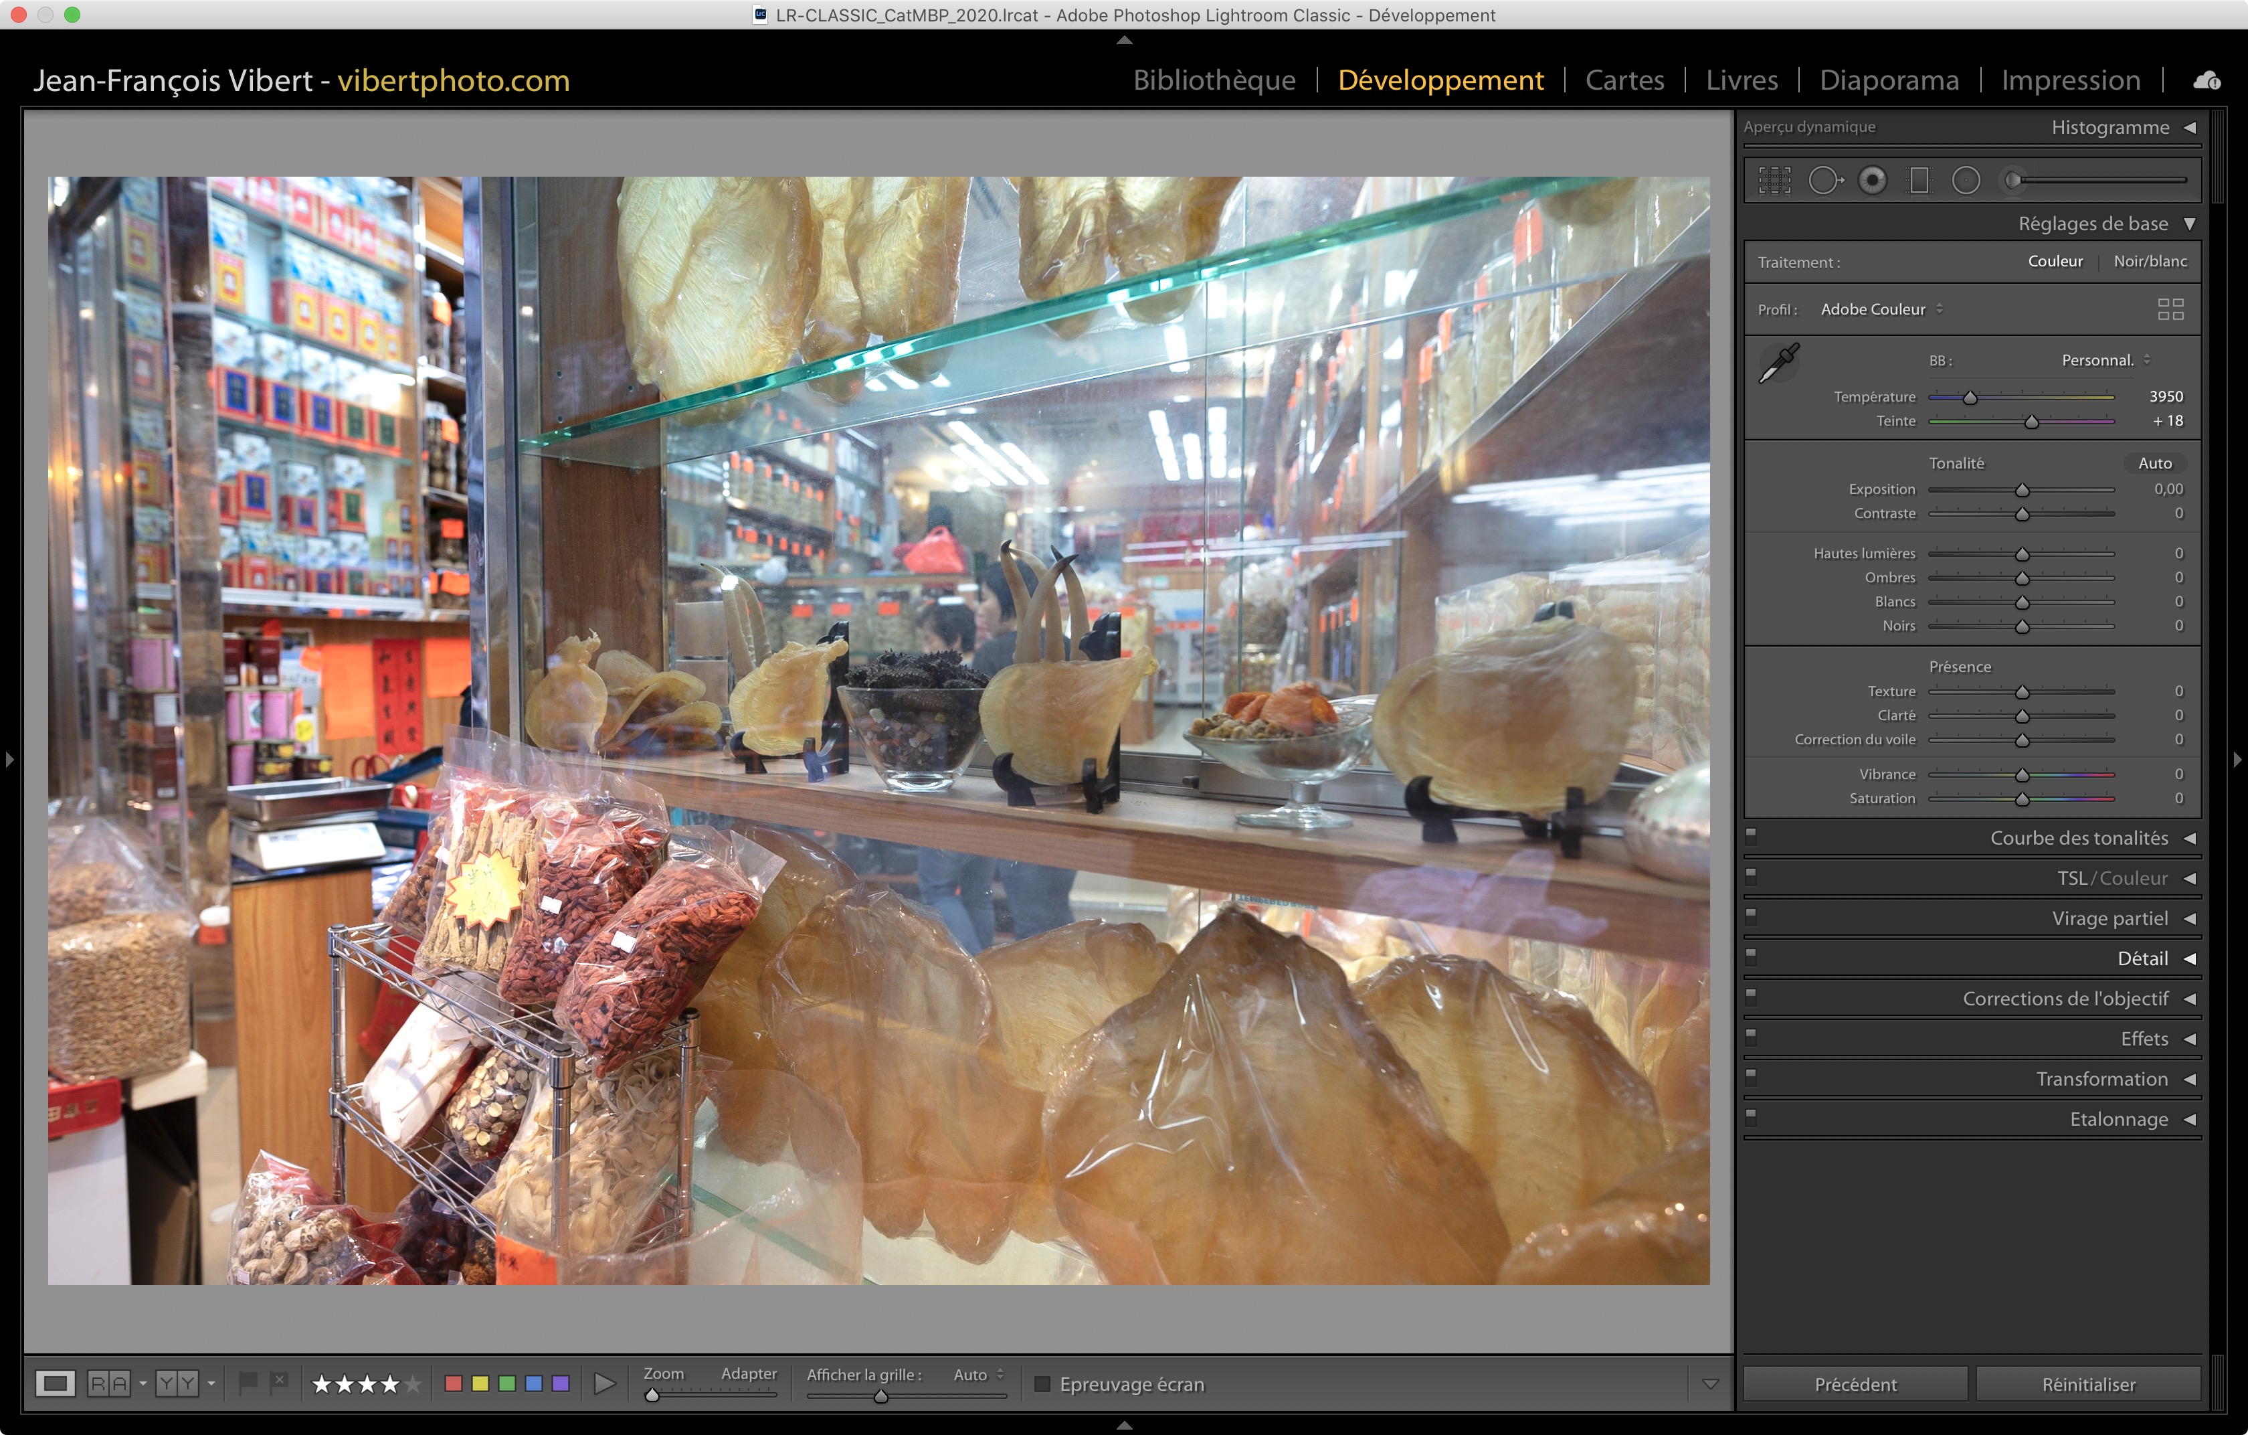Select the Crop overlay tool
This screenshot has height=1435, width=2248.
pos(1774,180)
